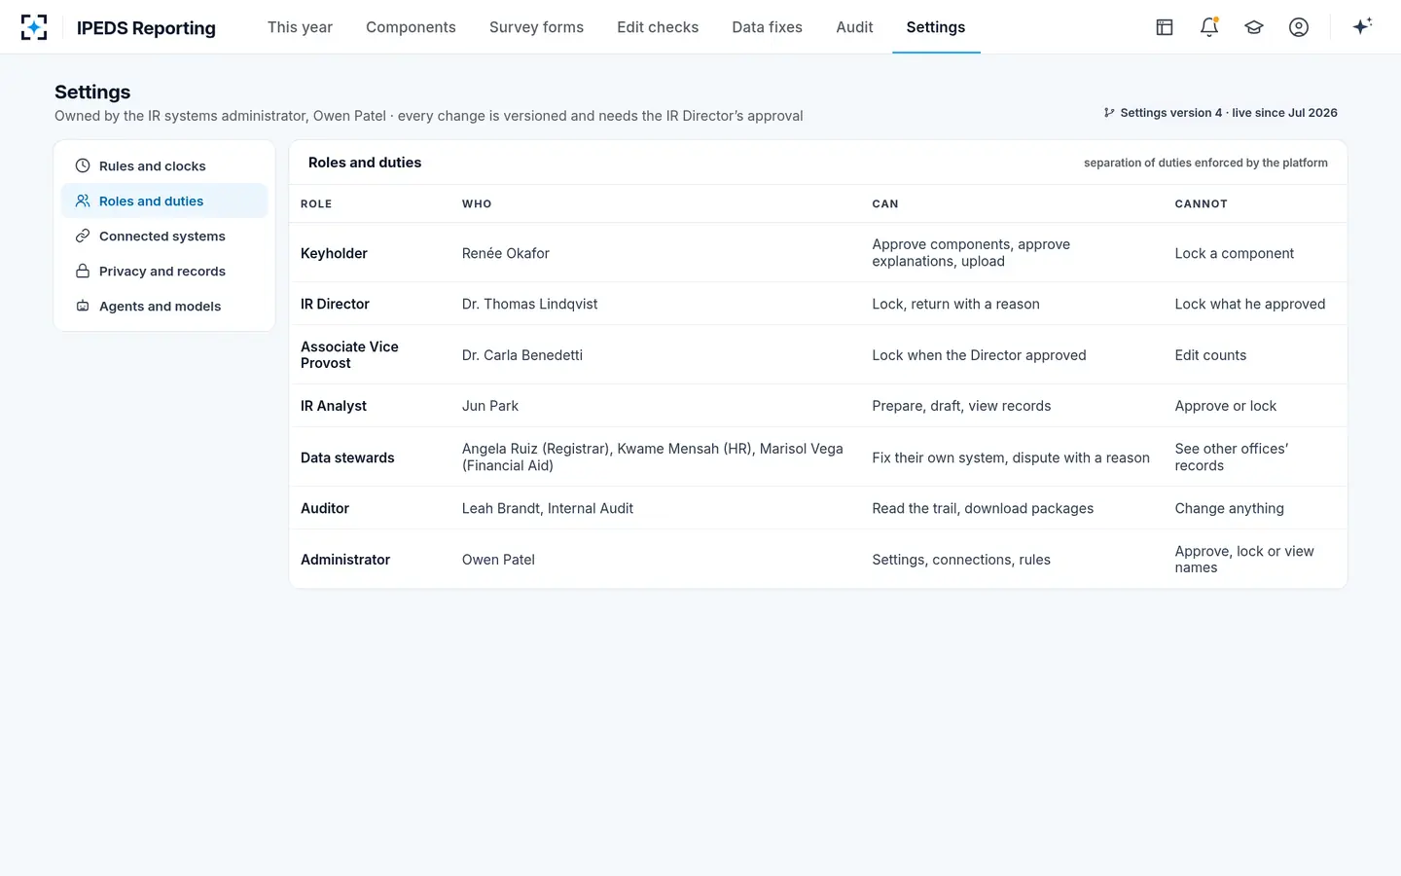The image size is (1401, 876).
Task: Select Roles and duties in sidebar
Action: click(164, 201)
